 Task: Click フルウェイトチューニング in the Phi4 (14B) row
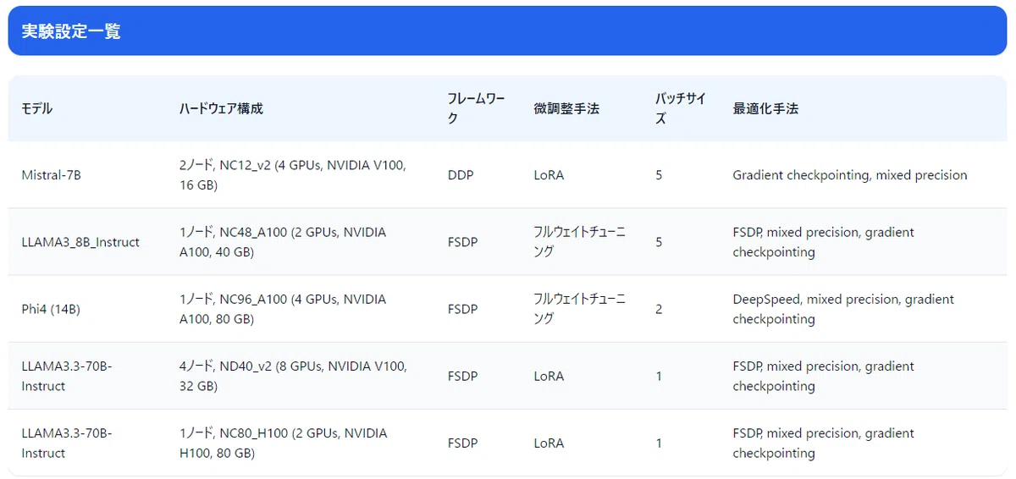pyautogui.click(x=580, y=309)
